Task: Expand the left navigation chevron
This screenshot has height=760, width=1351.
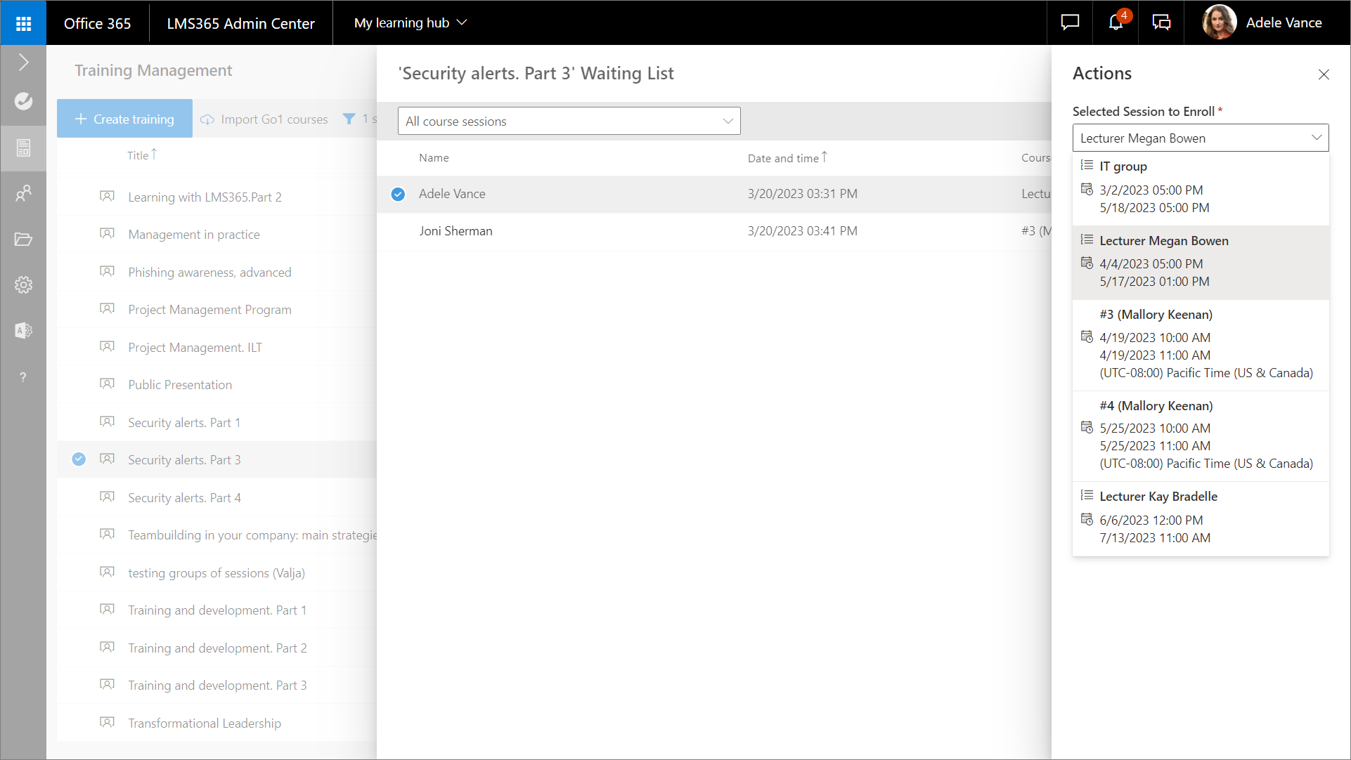Action: click(23, 63)
